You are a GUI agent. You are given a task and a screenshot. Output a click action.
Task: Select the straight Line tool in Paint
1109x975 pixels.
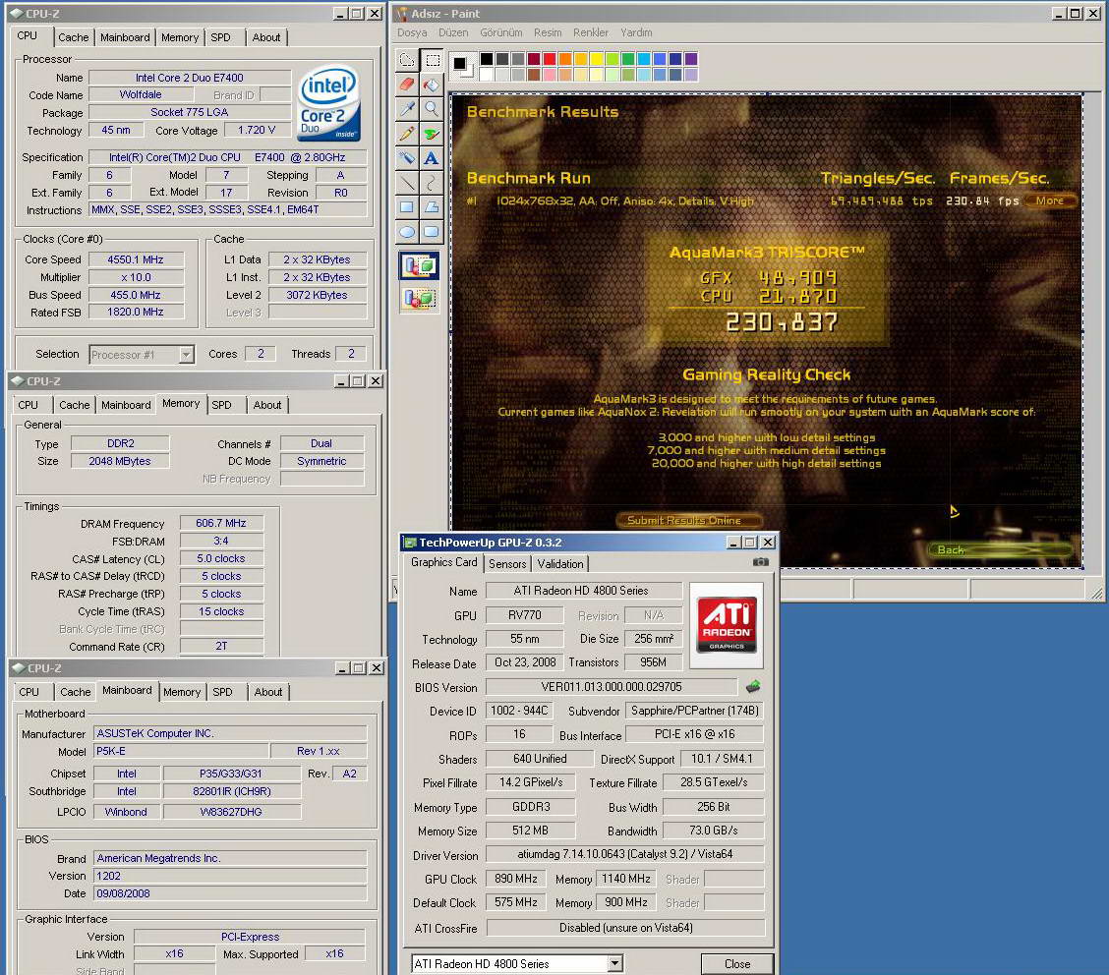tap(407, 183)
